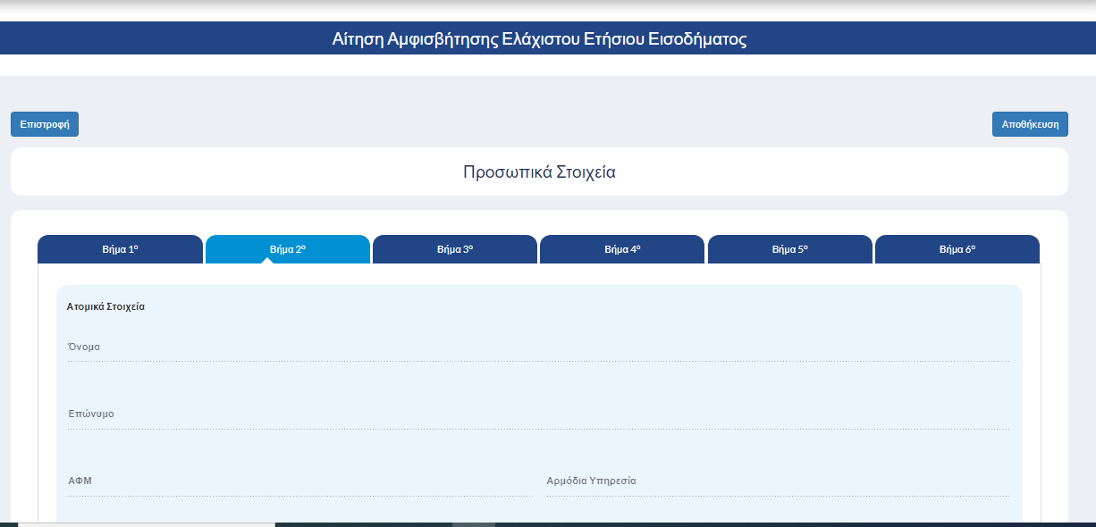
Task: Jump to the Βήμα 5º tab
Action: point(789,249)
